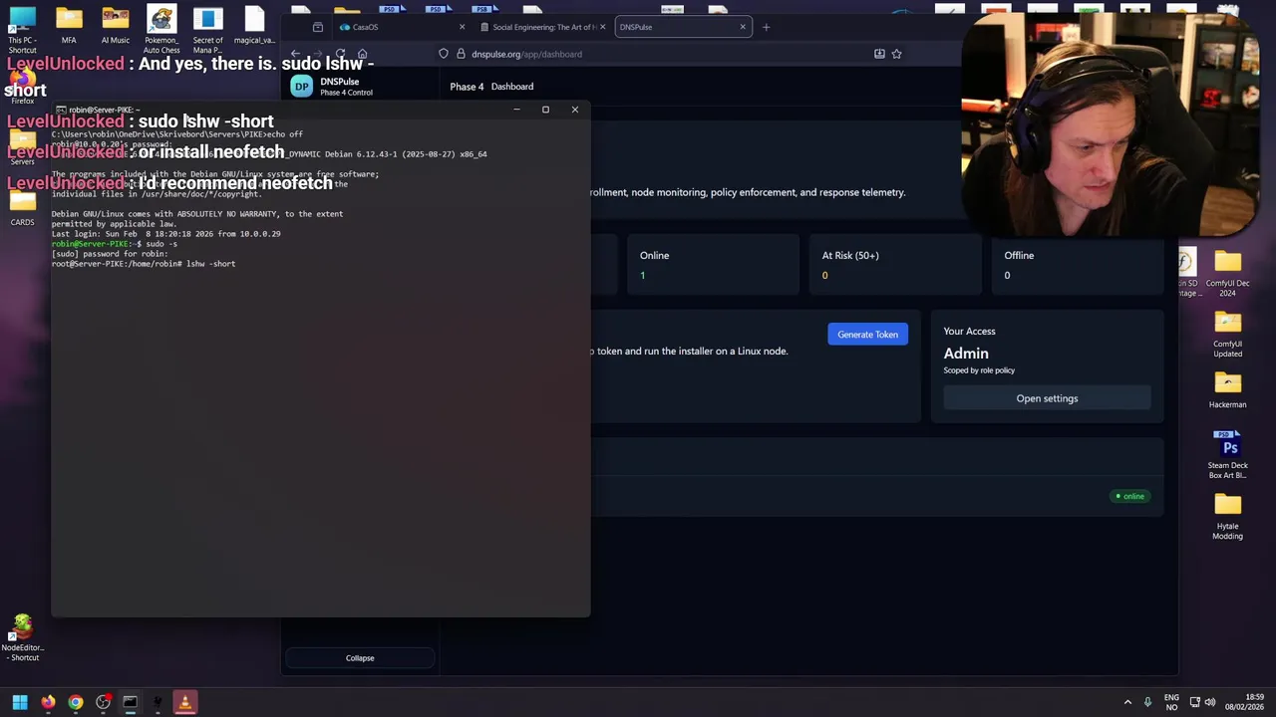This screenshot has height=717, width=1276.
Task: Click the microphone tray icon
Action: tap(1147, 702)
